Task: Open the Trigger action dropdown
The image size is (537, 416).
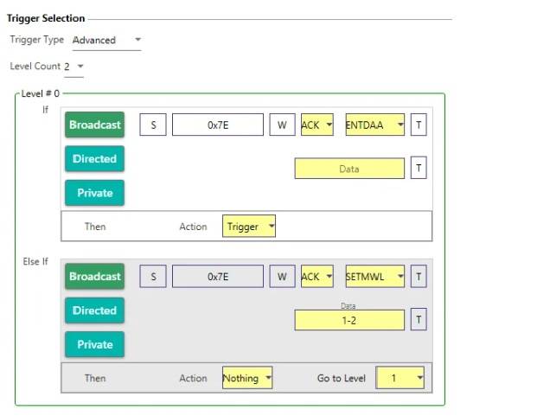Action: coord(249,227)
